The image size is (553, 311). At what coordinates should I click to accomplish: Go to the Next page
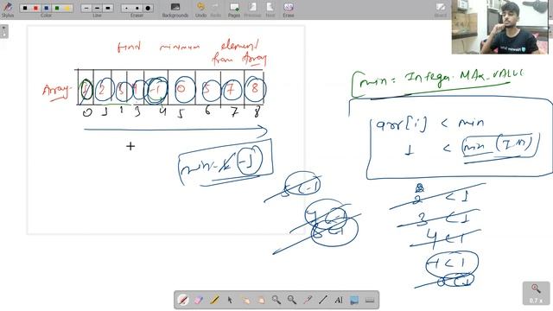point(270,10)
